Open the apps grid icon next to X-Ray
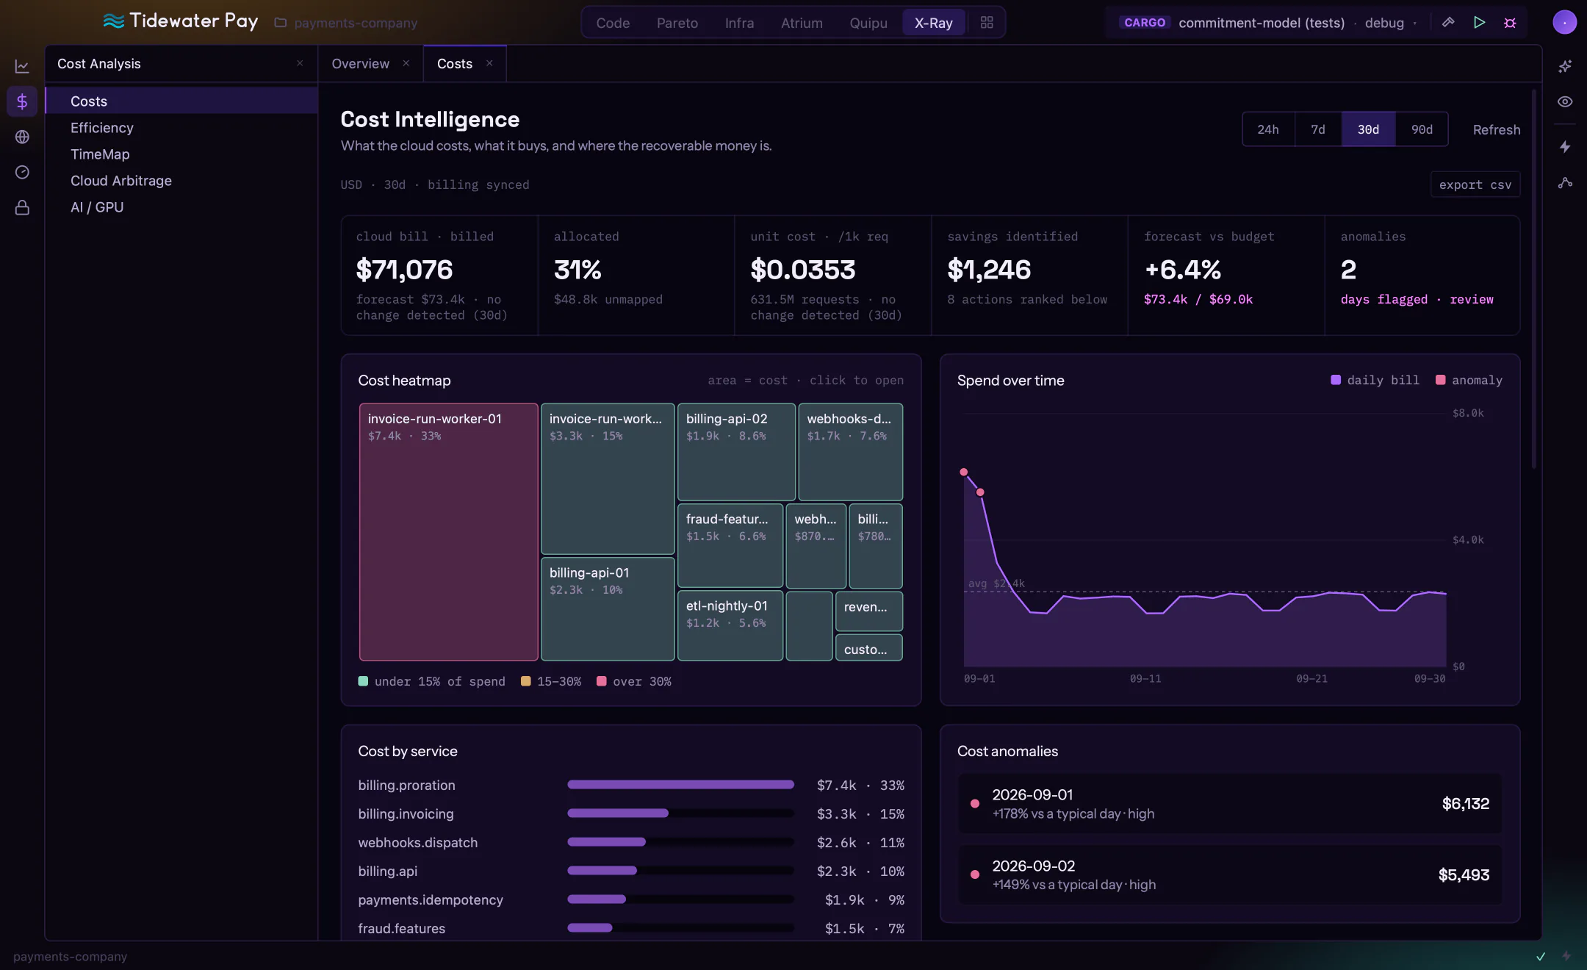 click(987, 23)
